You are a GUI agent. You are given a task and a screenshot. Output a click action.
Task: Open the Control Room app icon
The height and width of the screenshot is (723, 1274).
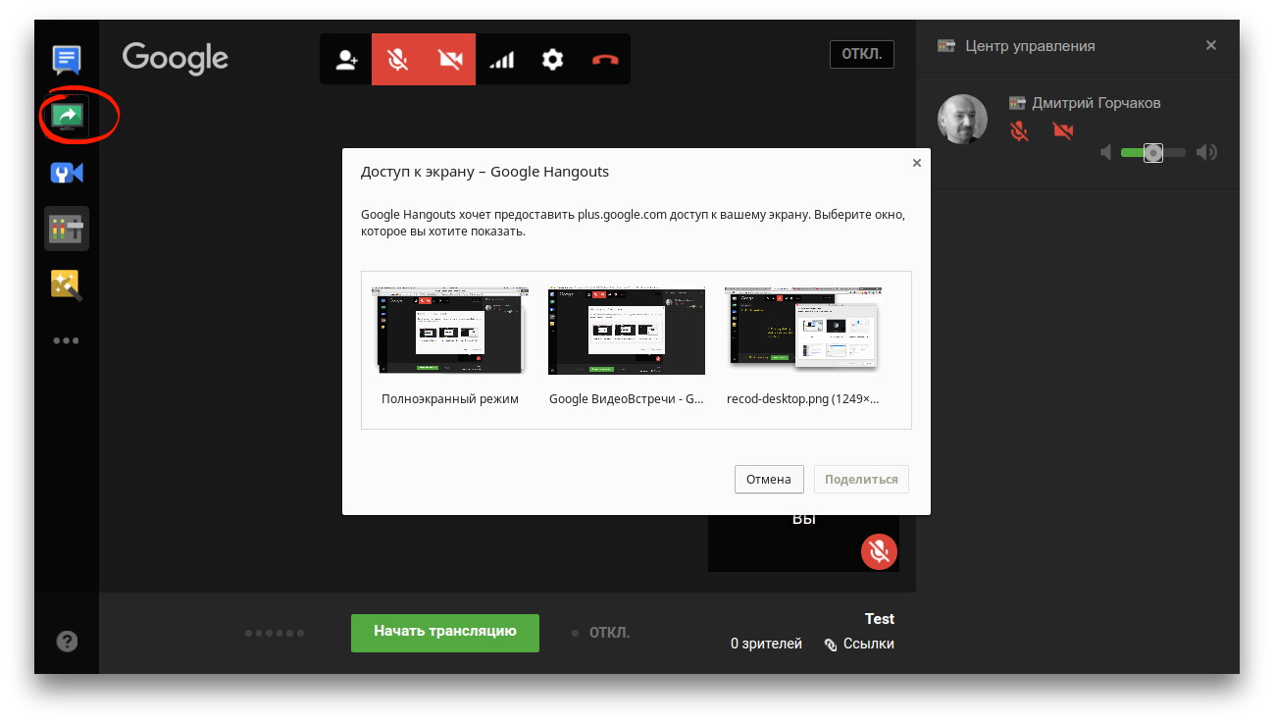(67, 230)
